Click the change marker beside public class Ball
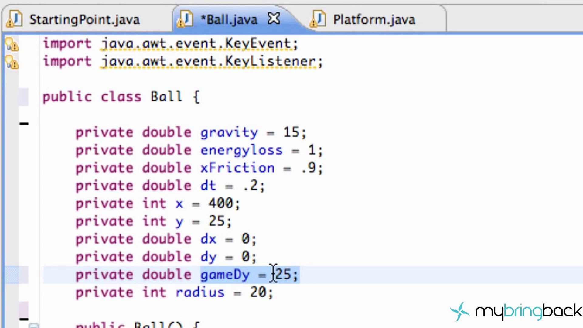583x328 pixels. tap(24, 97)
